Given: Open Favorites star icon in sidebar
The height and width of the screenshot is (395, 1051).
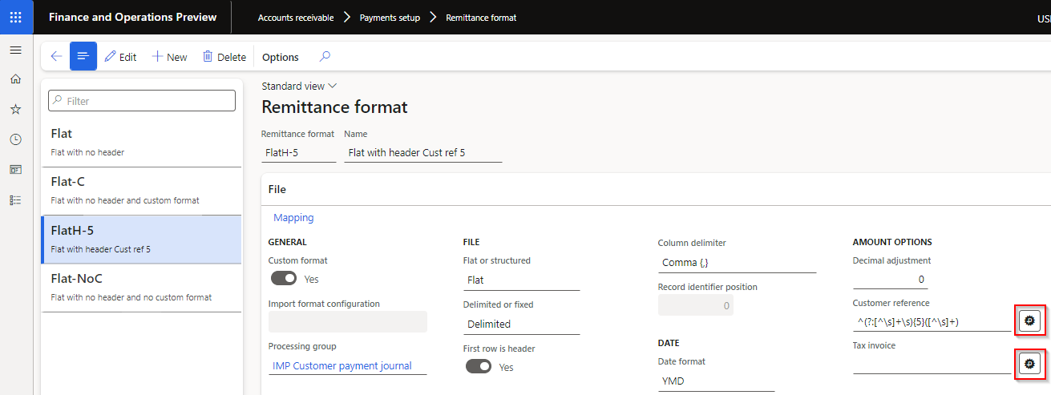Looking at the screenshot, I should [15, 109].
